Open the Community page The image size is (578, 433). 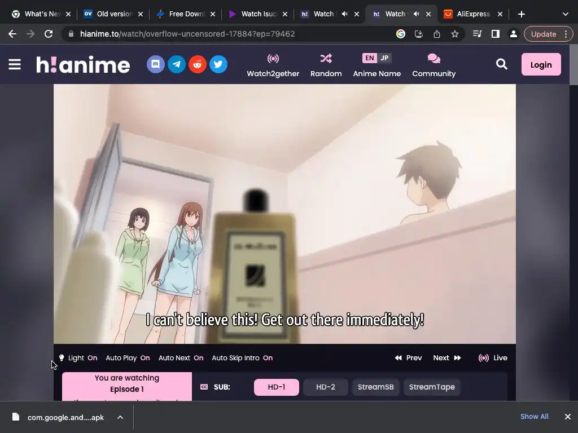click(434, 65)
